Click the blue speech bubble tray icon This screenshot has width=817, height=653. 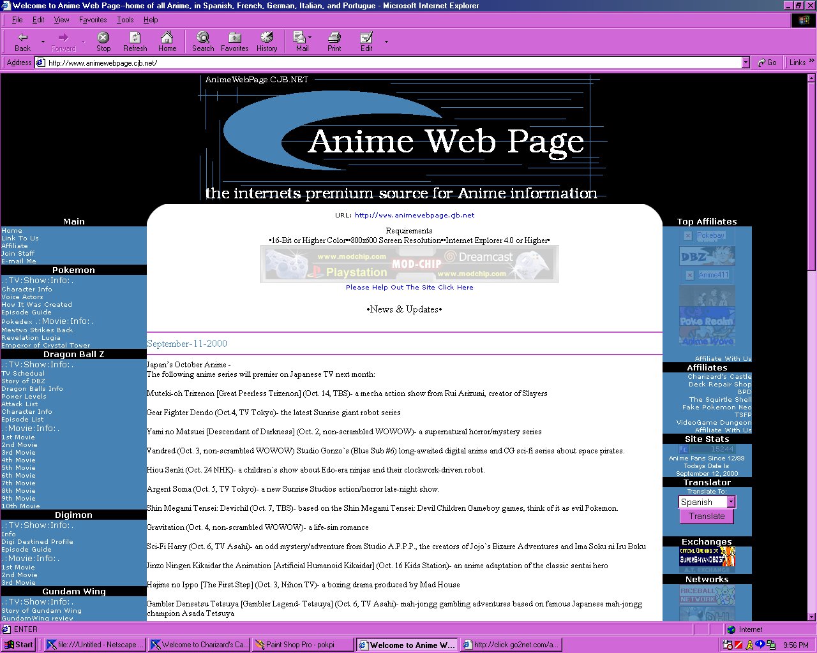click(760, 645)
